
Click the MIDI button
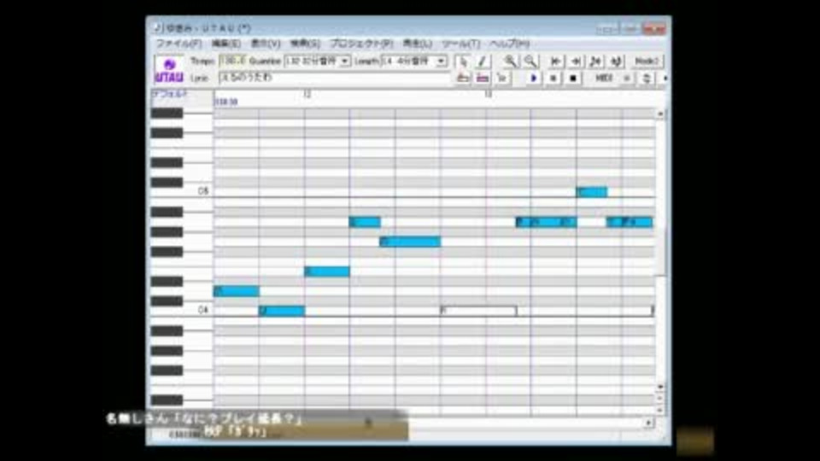tap(604, 78)
